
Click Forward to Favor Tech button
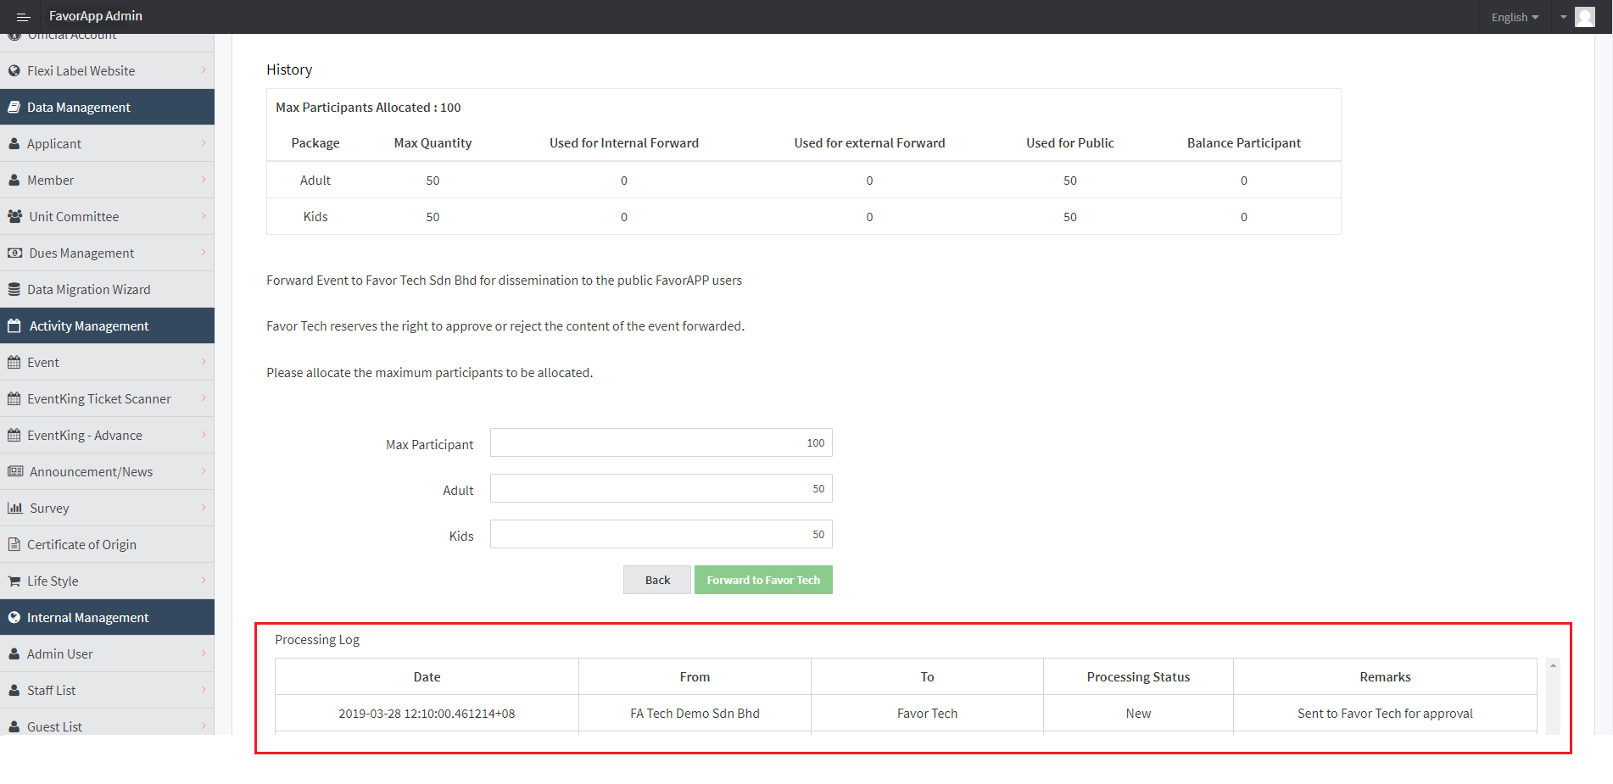click(762, 581)
